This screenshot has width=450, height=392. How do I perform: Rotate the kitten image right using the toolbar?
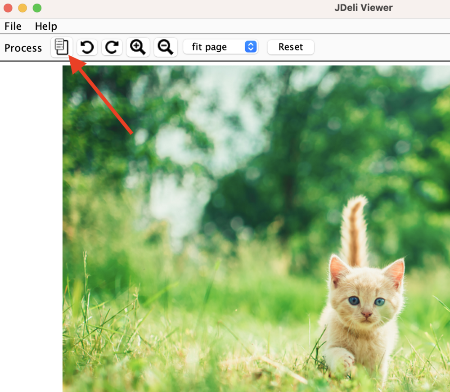tap(112, 47)
